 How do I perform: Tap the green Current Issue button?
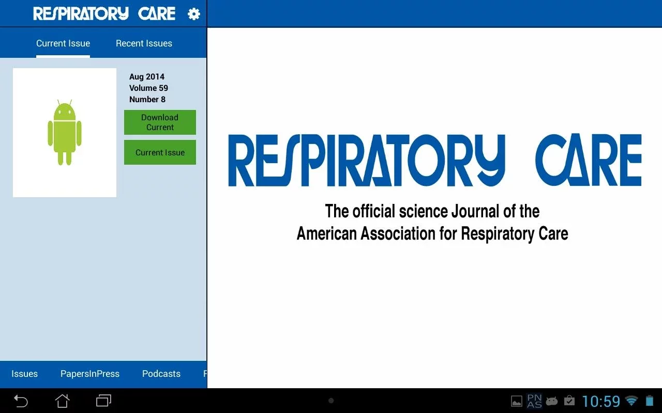(x=160, y=152)
